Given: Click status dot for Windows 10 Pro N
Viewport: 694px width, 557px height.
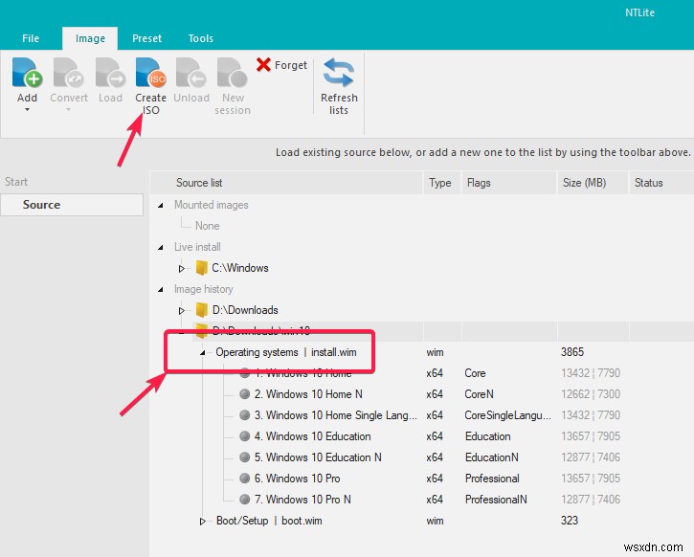Looking at the screenshot, I should coord(244,499).
